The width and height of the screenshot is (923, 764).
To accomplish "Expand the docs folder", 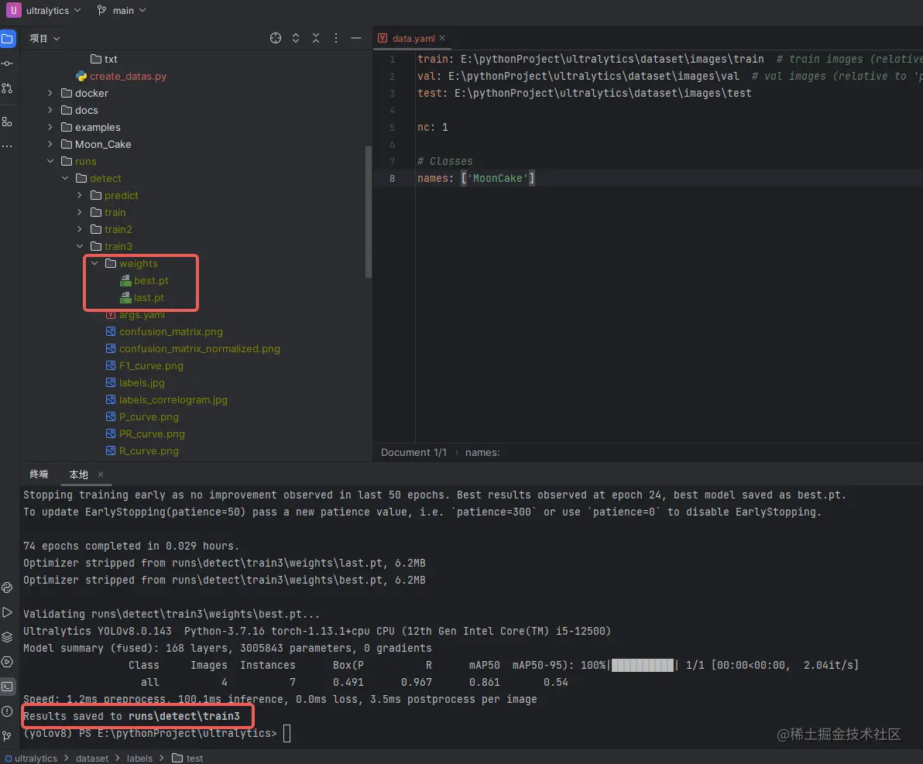I will click(50, 110).
